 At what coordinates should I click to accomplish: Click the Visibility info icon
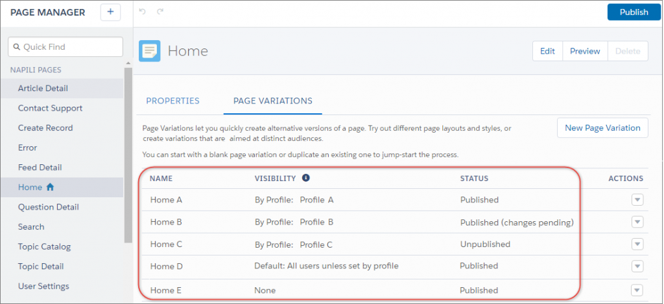tap(306, 178)
